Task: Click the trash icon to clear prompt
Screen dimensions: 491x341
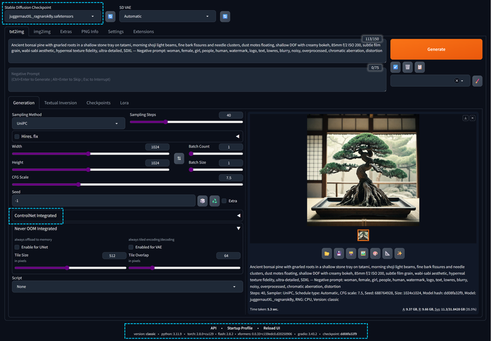Action: pyautogui.click(x=407, y=67)
